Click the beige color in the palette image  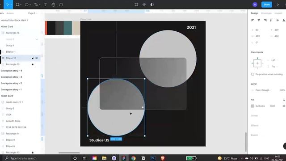(76, 28)
